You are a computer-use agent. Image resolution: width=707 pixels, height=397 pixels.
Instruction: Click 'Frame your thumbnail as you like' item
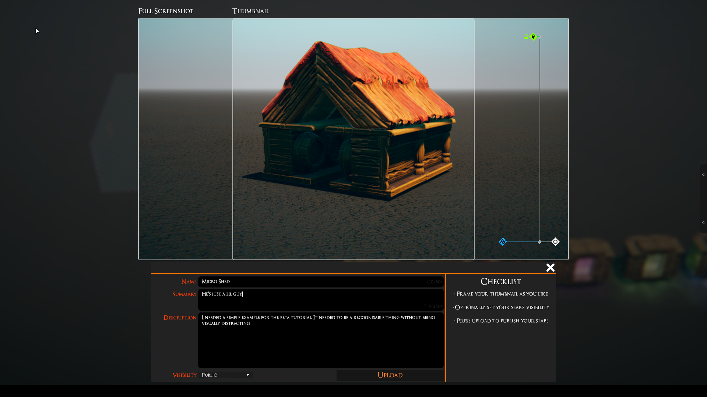pos(502,294)
